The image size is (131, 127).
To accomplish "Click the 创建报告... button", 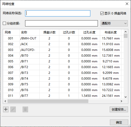I will click(x=119, y=110).
